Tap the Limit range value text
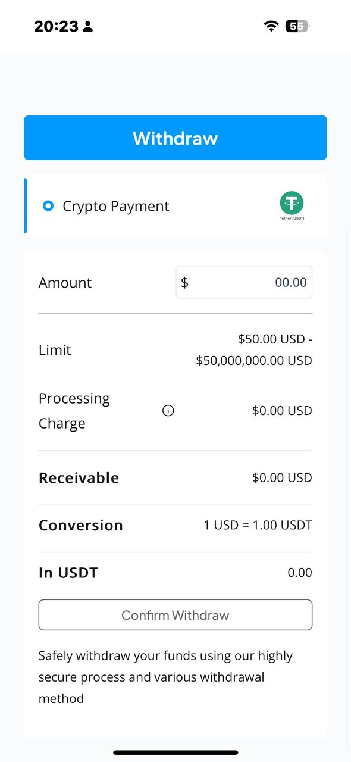 tap(254, 350)
